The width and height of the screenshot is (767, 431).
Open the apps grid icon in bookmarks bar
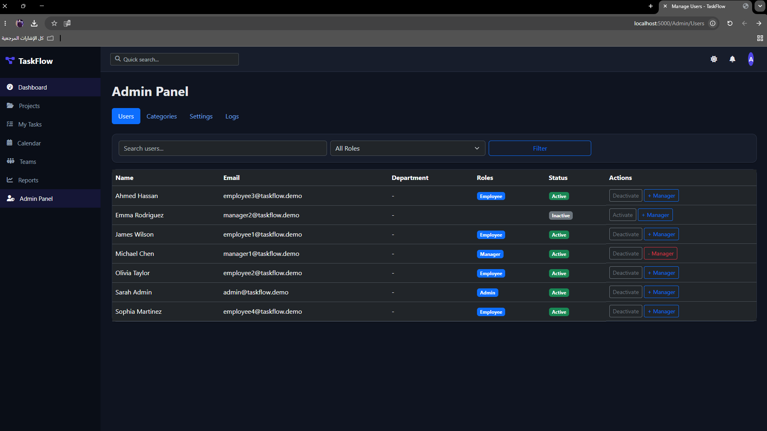pyautogui.click(x=760, y=38)
